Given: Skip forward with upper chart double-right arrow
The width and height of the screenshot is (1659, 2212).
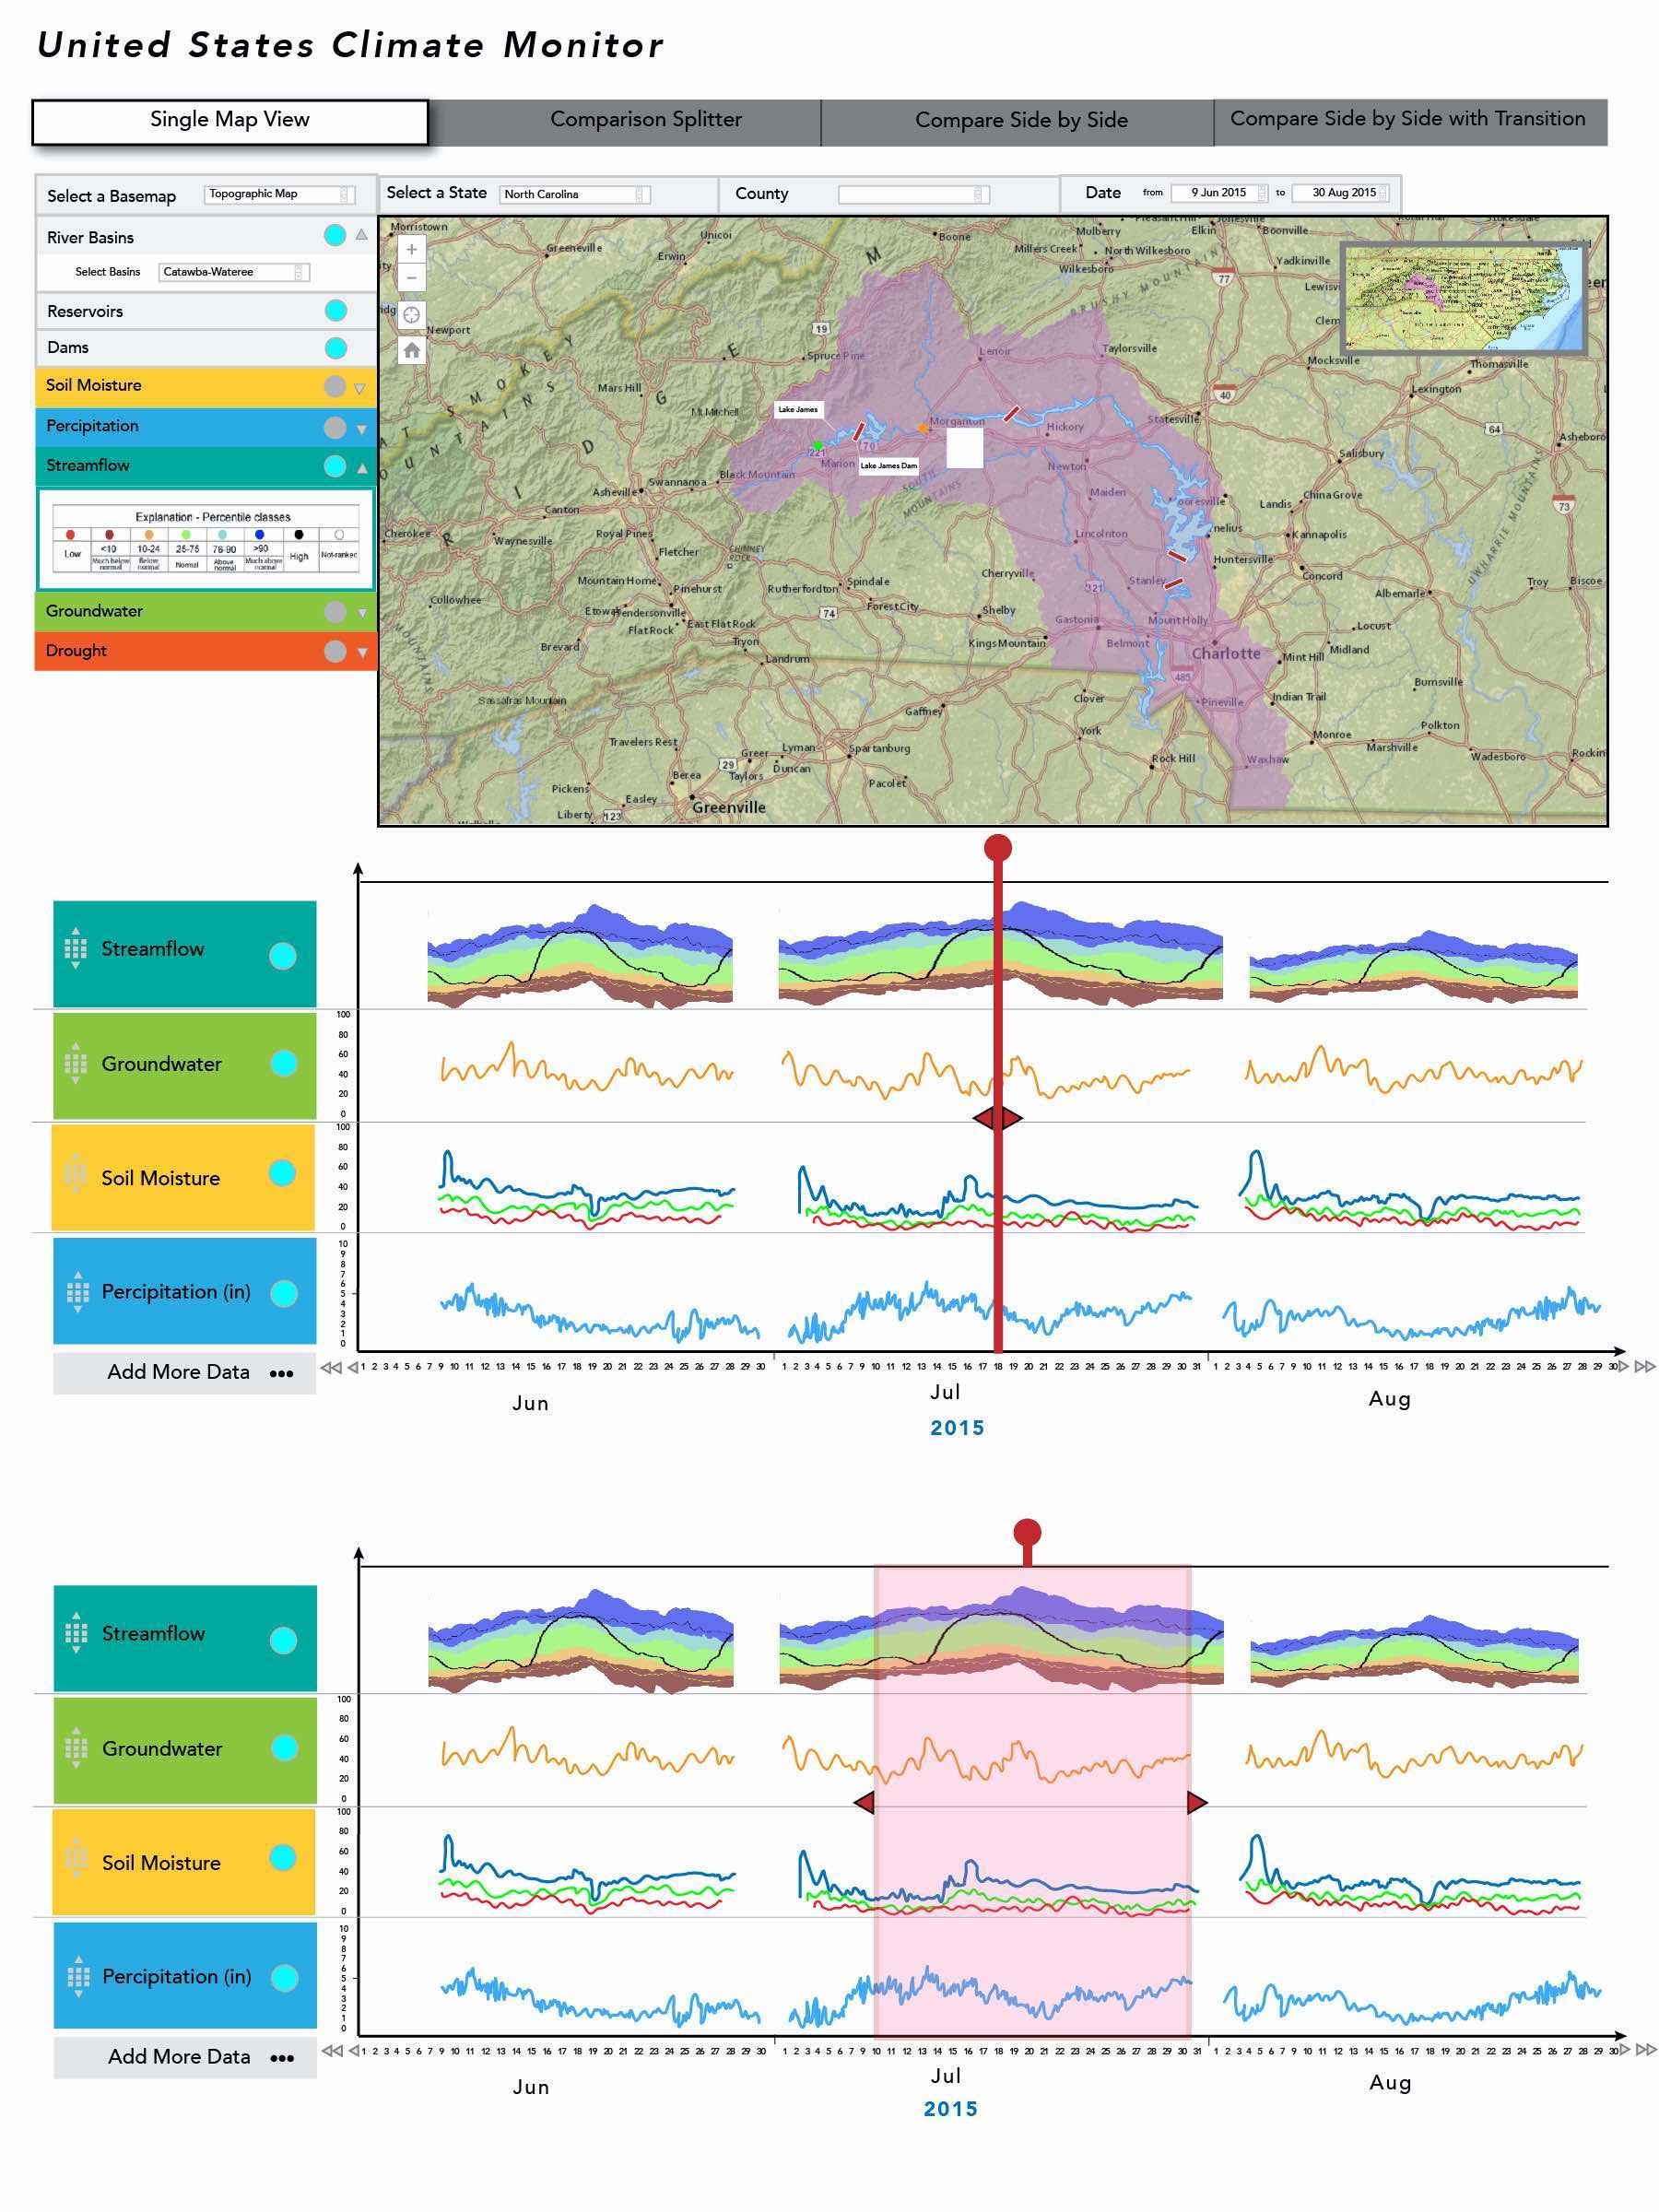Looking at the screenshot, I should coord(1645,1366).
